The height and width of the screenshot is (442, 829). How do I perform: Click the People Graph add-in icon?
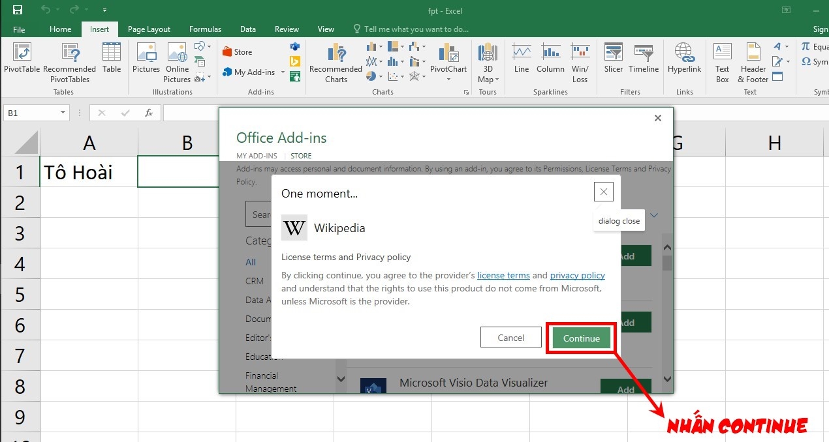pyautogui.click(x=295, y=77)
